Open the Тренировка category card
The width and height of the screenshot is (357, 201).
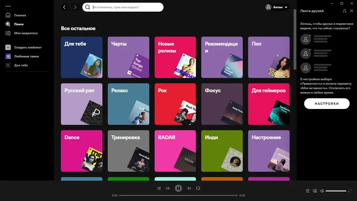(x=129, y=151)
